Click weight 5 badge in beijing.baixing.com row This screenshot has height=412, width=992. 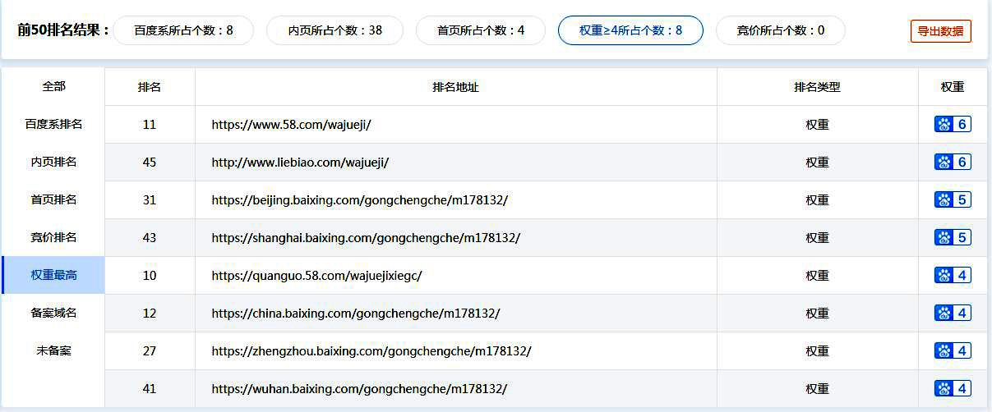click(953, 200)
